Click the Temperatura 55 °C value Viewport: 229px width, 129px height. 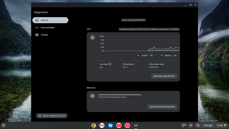[x=125, y=67]
